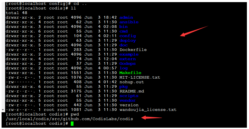The image size is (249, 129).
Task: Click the time '02:08' on bin row
Action: pos(110,27)
